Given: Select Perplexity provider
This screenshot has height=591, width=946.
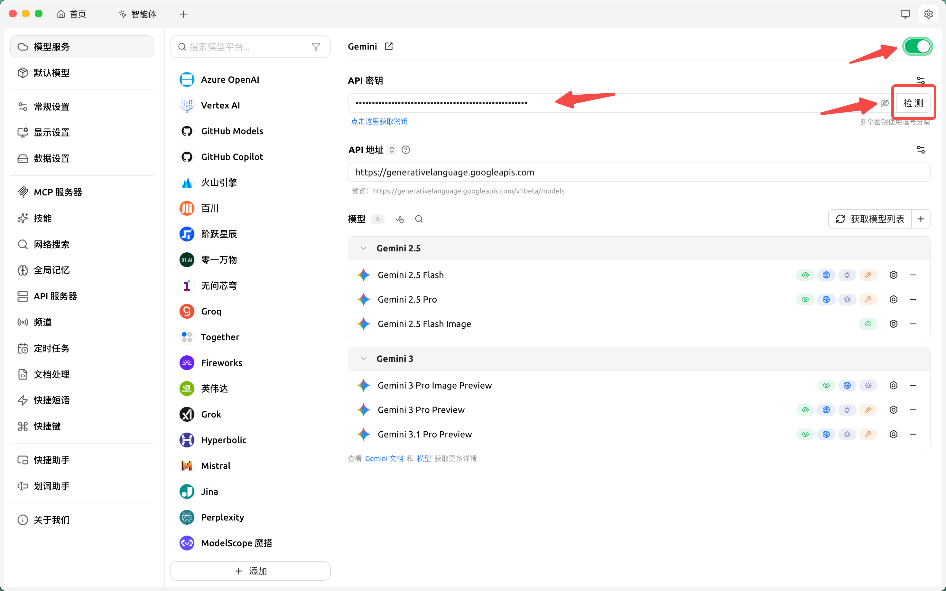Looking at the screenshot, I should pyautogui.click(x=250, y=518).
